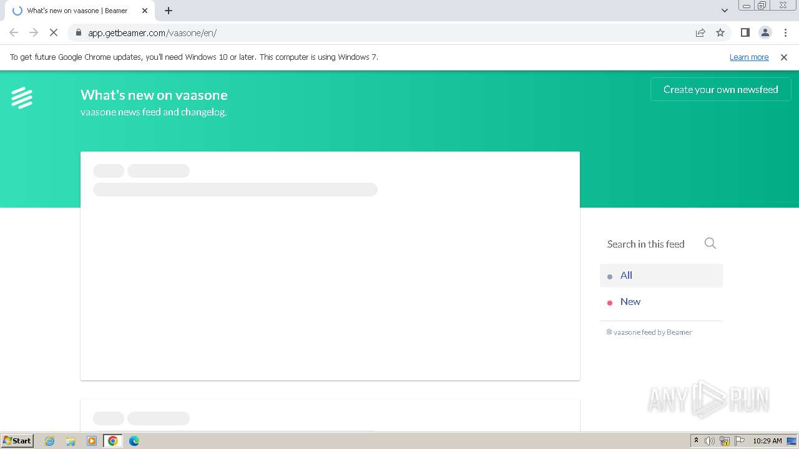Launch Windows Media Player from taskbar

(x=92, y=441)
